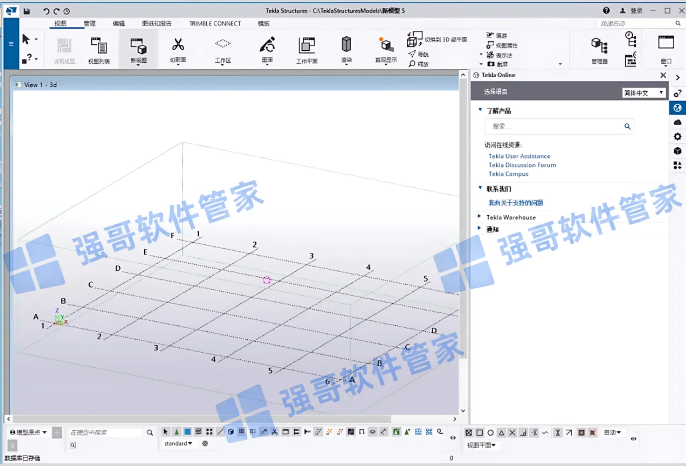686x466 pixels.
Task: Toggle the eye icon right of 自动 dropdown
Action: click(633, 439)
